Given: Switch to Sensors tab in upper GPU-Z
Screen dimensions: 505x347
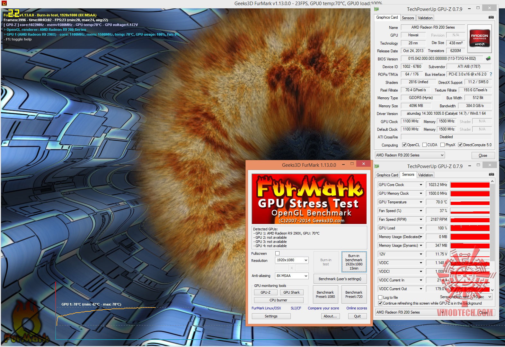Looking at the screenshot, I should (408, 18).
